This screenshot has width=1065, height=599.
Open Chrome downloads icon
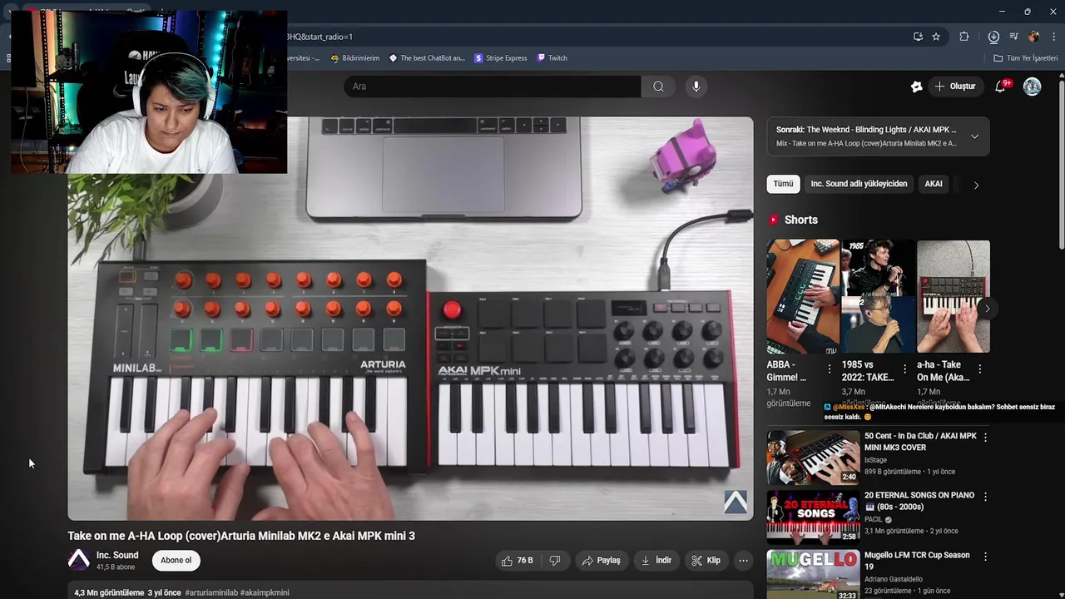(993, 37)
